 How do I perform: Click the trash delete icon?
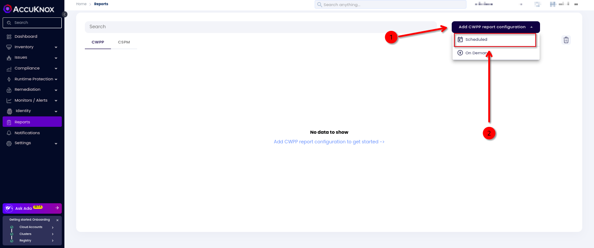coord(566,40)
